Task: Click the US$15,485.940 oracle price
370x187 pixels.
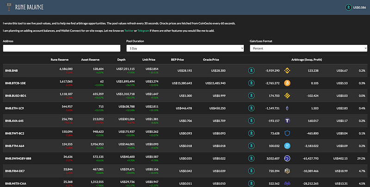Action: pyautogui.click(x=215, y=83)
